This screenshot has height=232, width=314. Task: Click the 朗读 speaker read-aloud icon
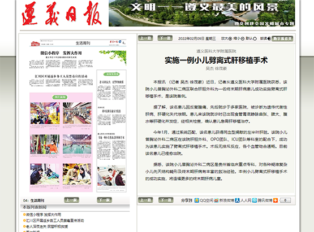[269, 38]
